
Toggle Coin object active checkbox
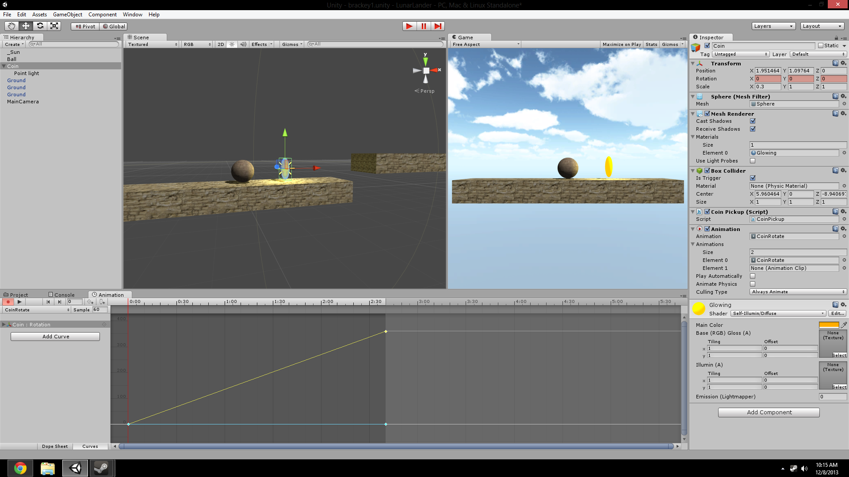point(707,45)
